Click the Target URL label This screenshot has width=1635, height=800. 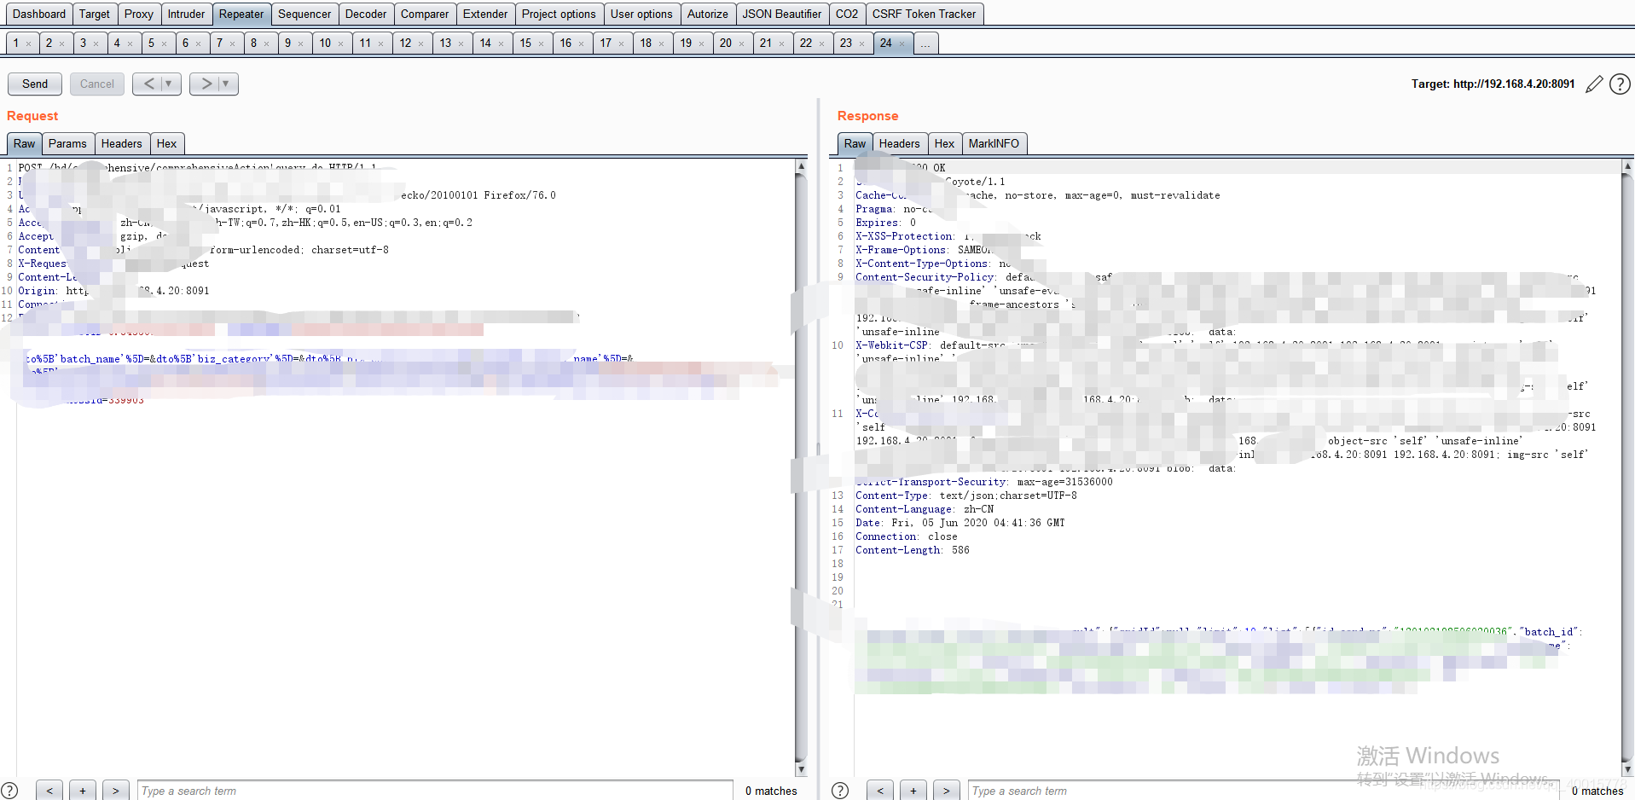[x=1493, y=84]
